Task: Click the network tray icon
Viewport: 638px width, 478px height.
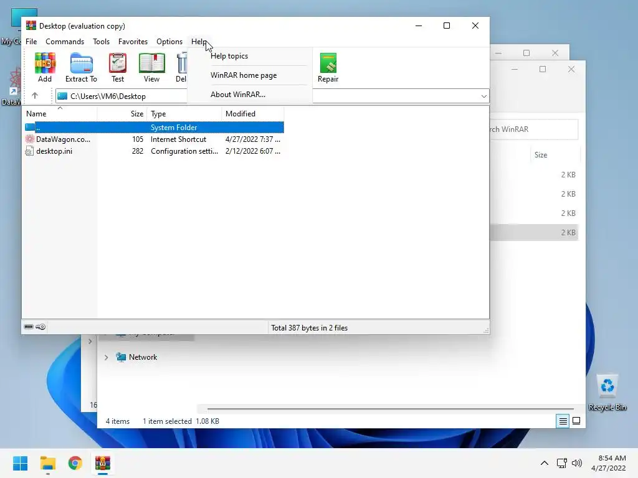Action: pyautogui.click(x=562, y=463)
